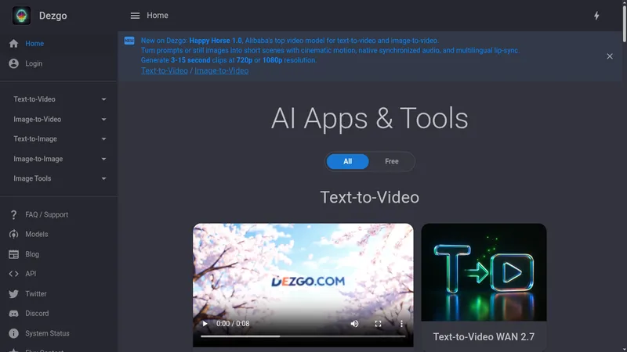Dismiss the Happy Horse announcement banner

click(610, 56)
